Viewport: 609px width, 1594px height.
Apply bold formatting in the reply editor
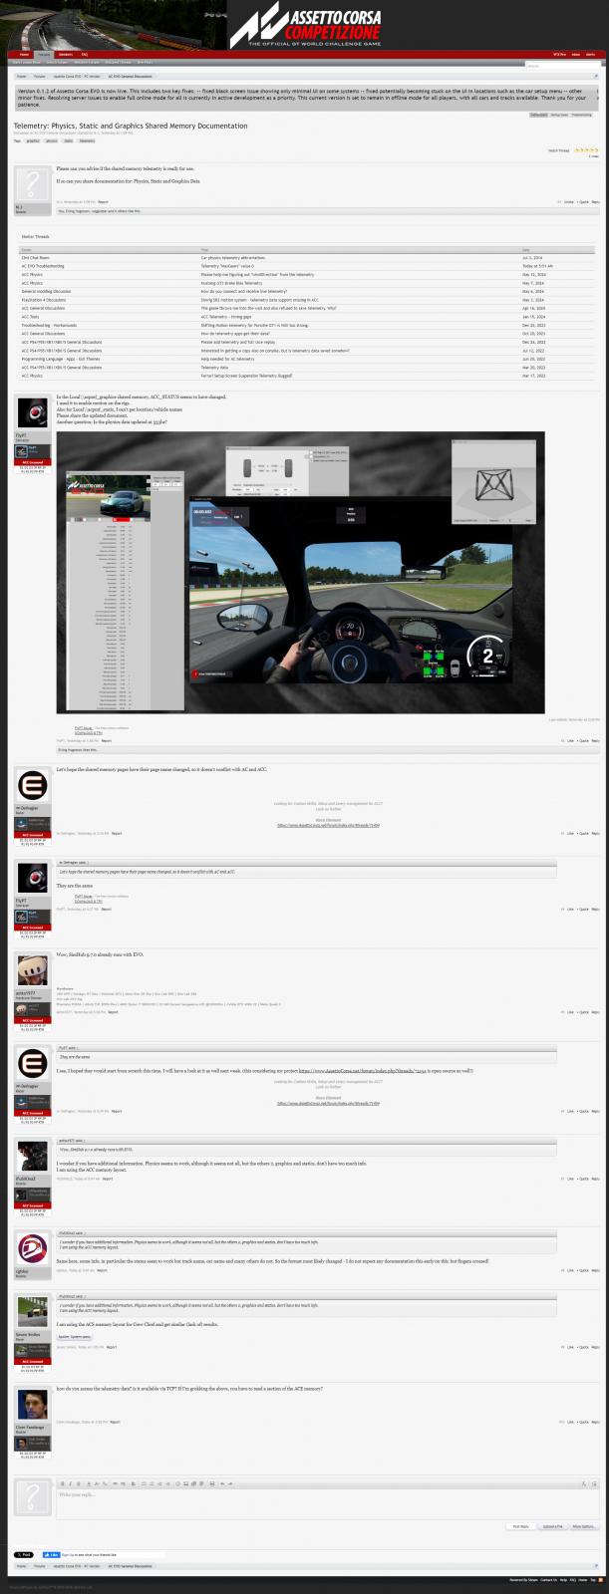[x=62, y=1483]
